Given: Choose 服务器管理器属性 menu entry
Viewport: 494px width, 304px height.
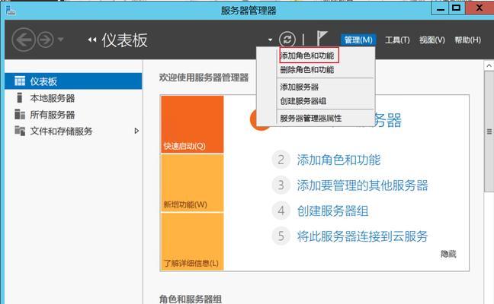Looking at the screenshot, I should 310,119.
